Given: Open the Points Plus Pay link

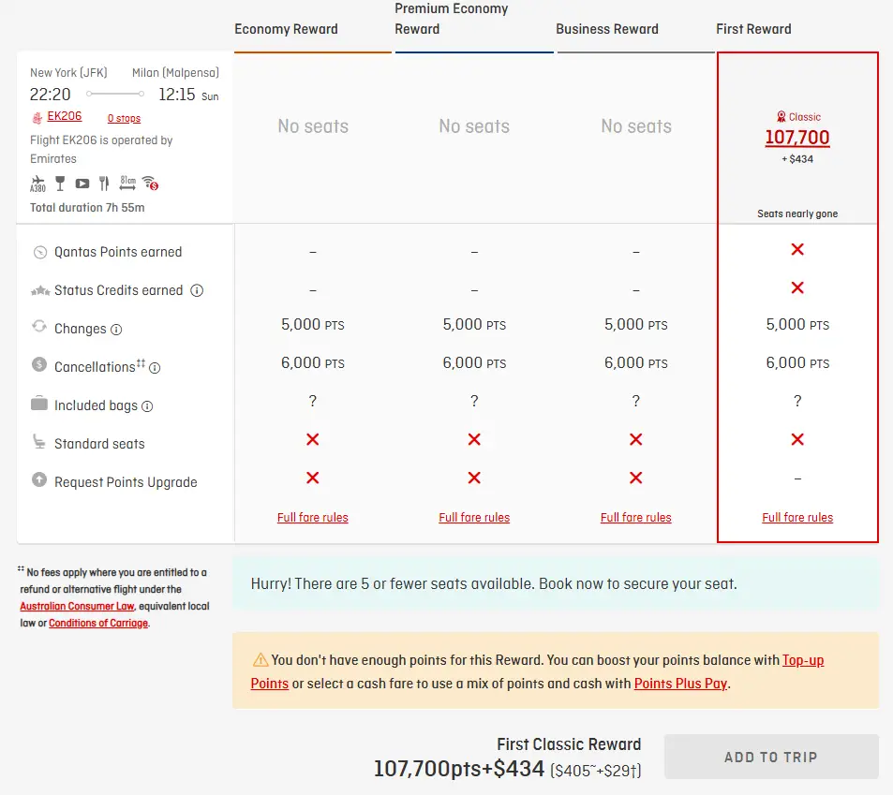Looking at the screenshot, I should pyautogui.click(x=680, y=684).
